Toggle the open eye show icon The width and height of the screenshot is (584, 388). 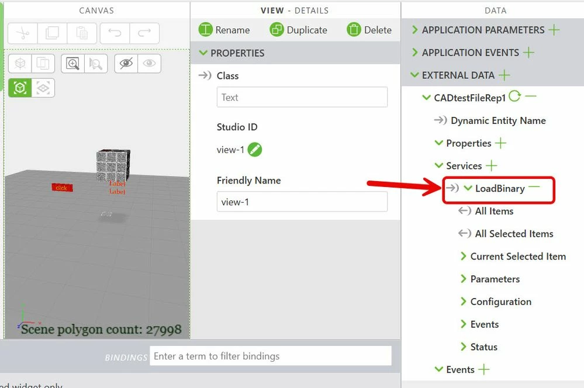(x=149, y=64)
